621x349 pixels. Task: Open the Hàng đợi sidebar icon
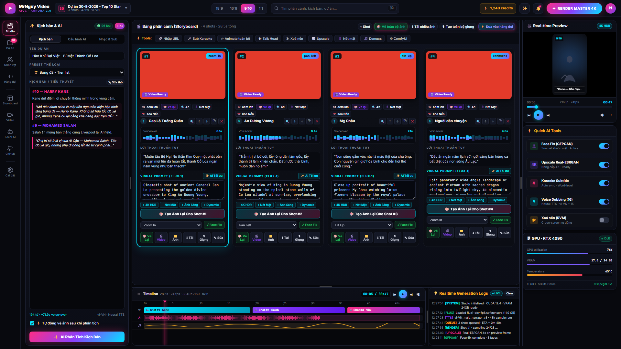point(10,78)
